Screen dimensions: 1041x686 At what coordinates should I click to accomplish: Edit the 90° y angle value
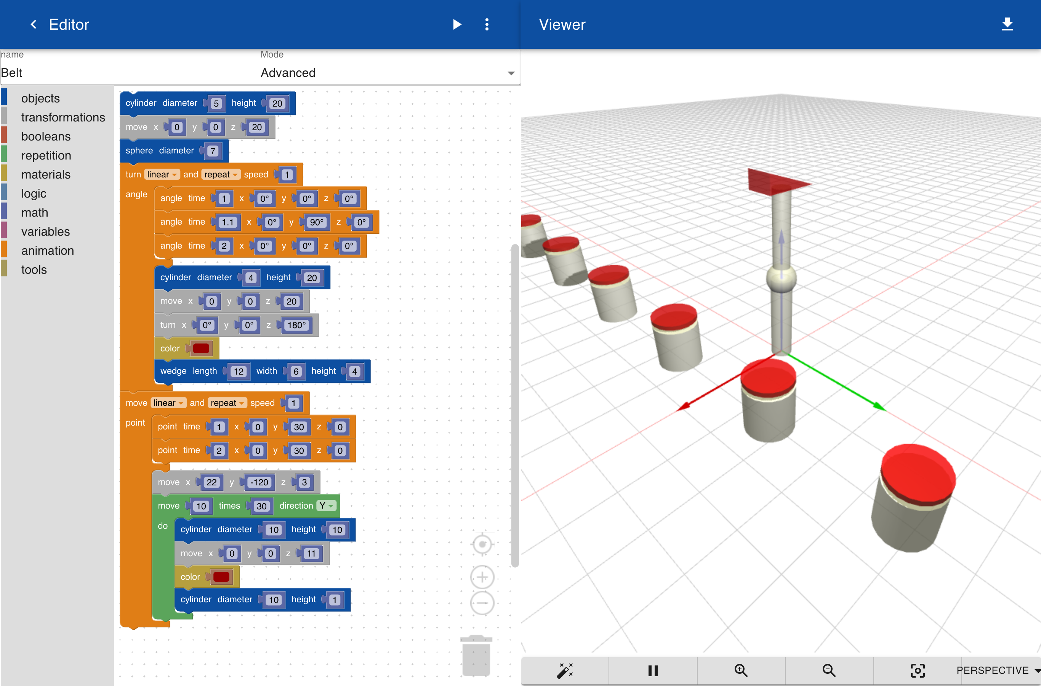coord(317,222)
